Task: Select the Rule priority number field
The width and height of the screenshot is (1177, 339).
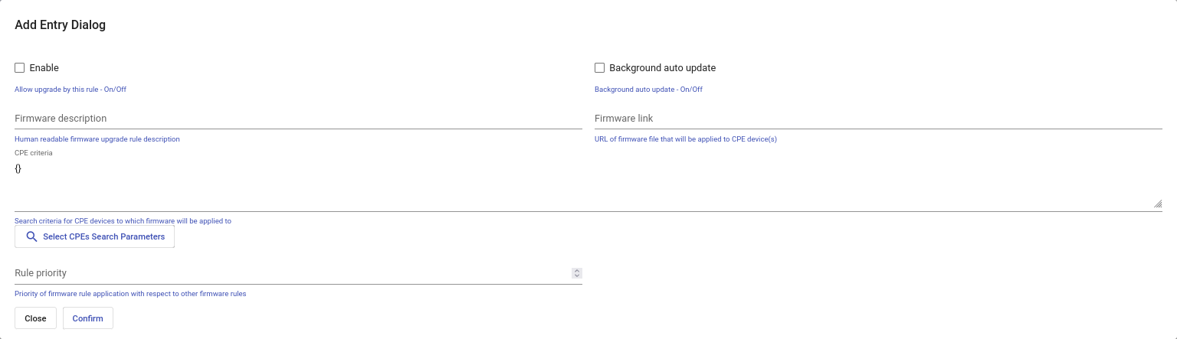Action: tap(291, 273)
